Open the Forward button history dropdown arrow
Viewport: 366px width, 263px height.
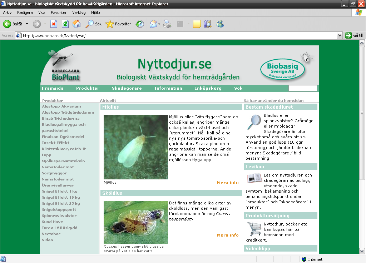click(45, 24)
